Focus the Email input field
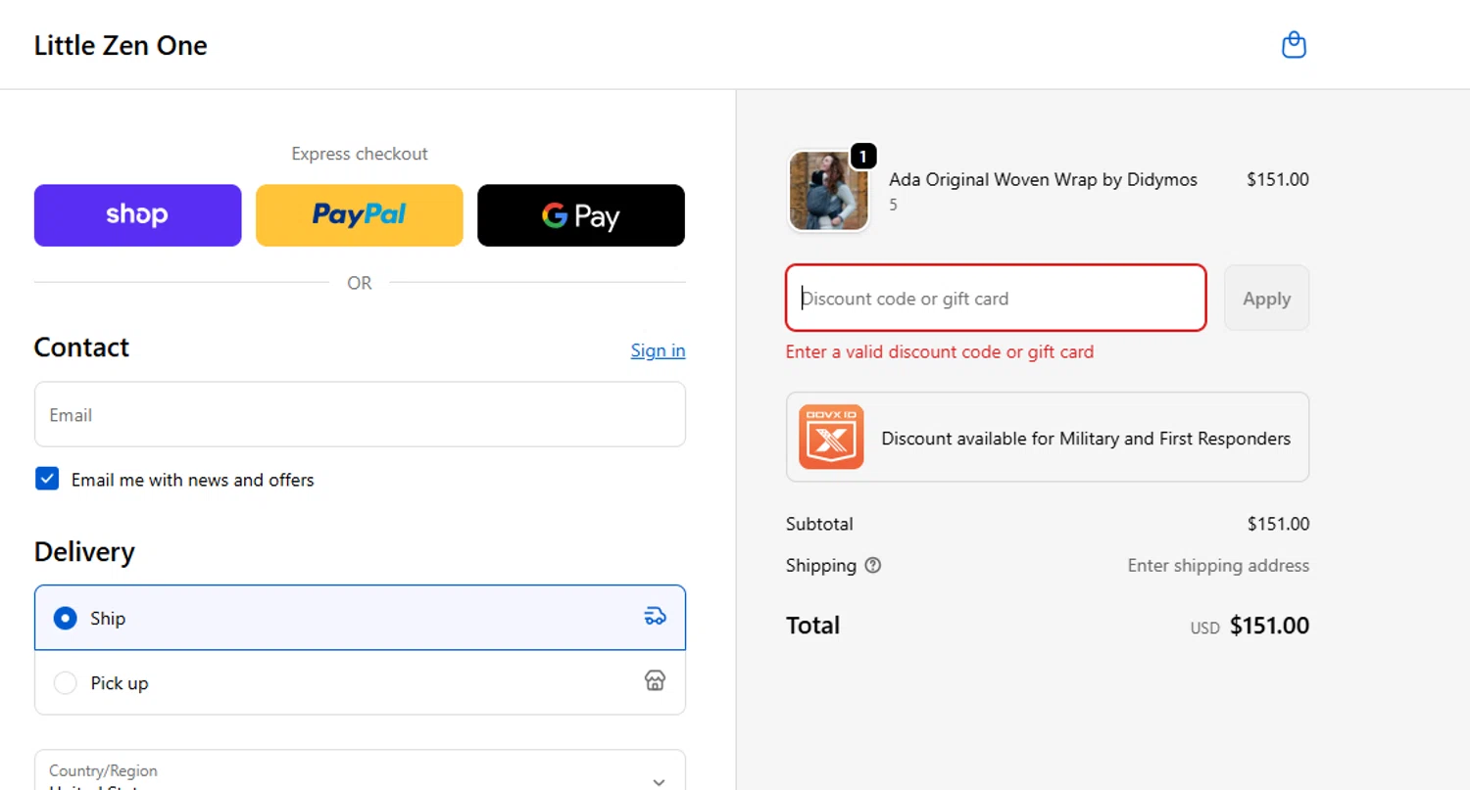Viewport: 1470px width, 790px height. click(x=360, y=414)
